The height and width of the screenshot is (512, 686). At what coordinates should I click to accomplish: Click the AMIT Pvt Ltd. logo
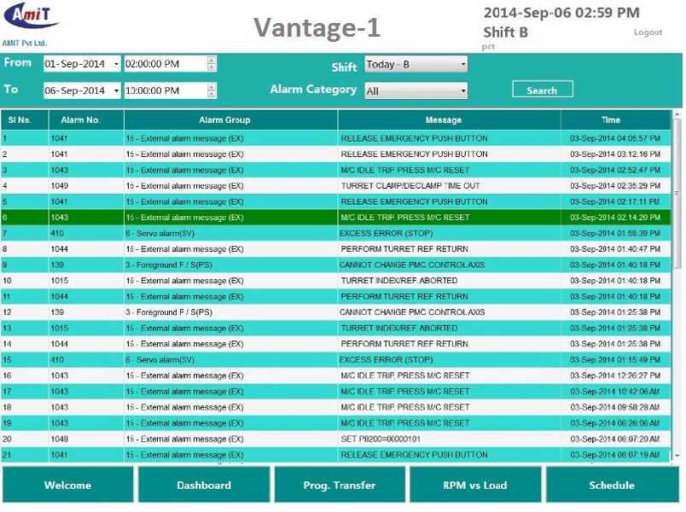pos(31,24)
